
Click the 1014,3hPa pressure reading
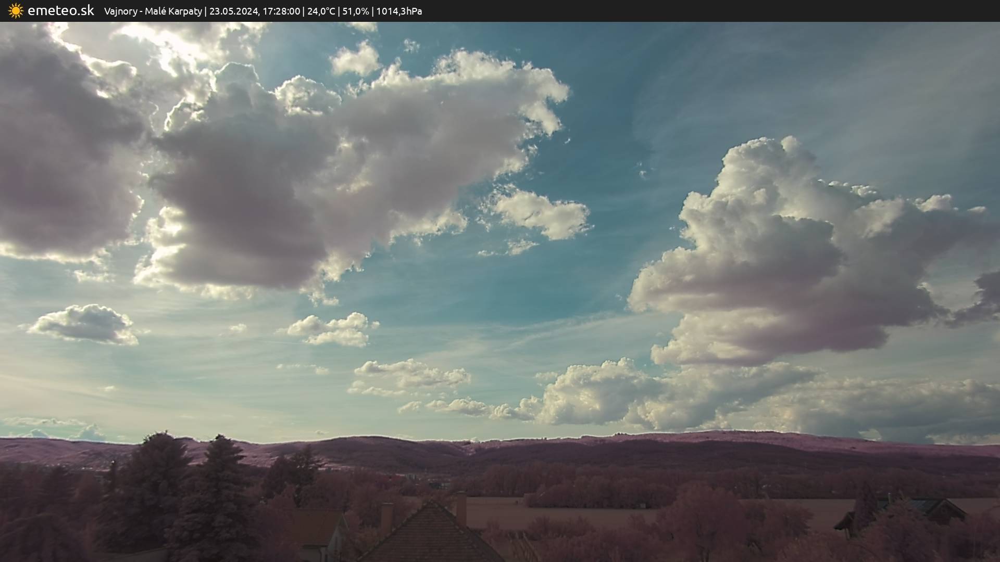399,11
